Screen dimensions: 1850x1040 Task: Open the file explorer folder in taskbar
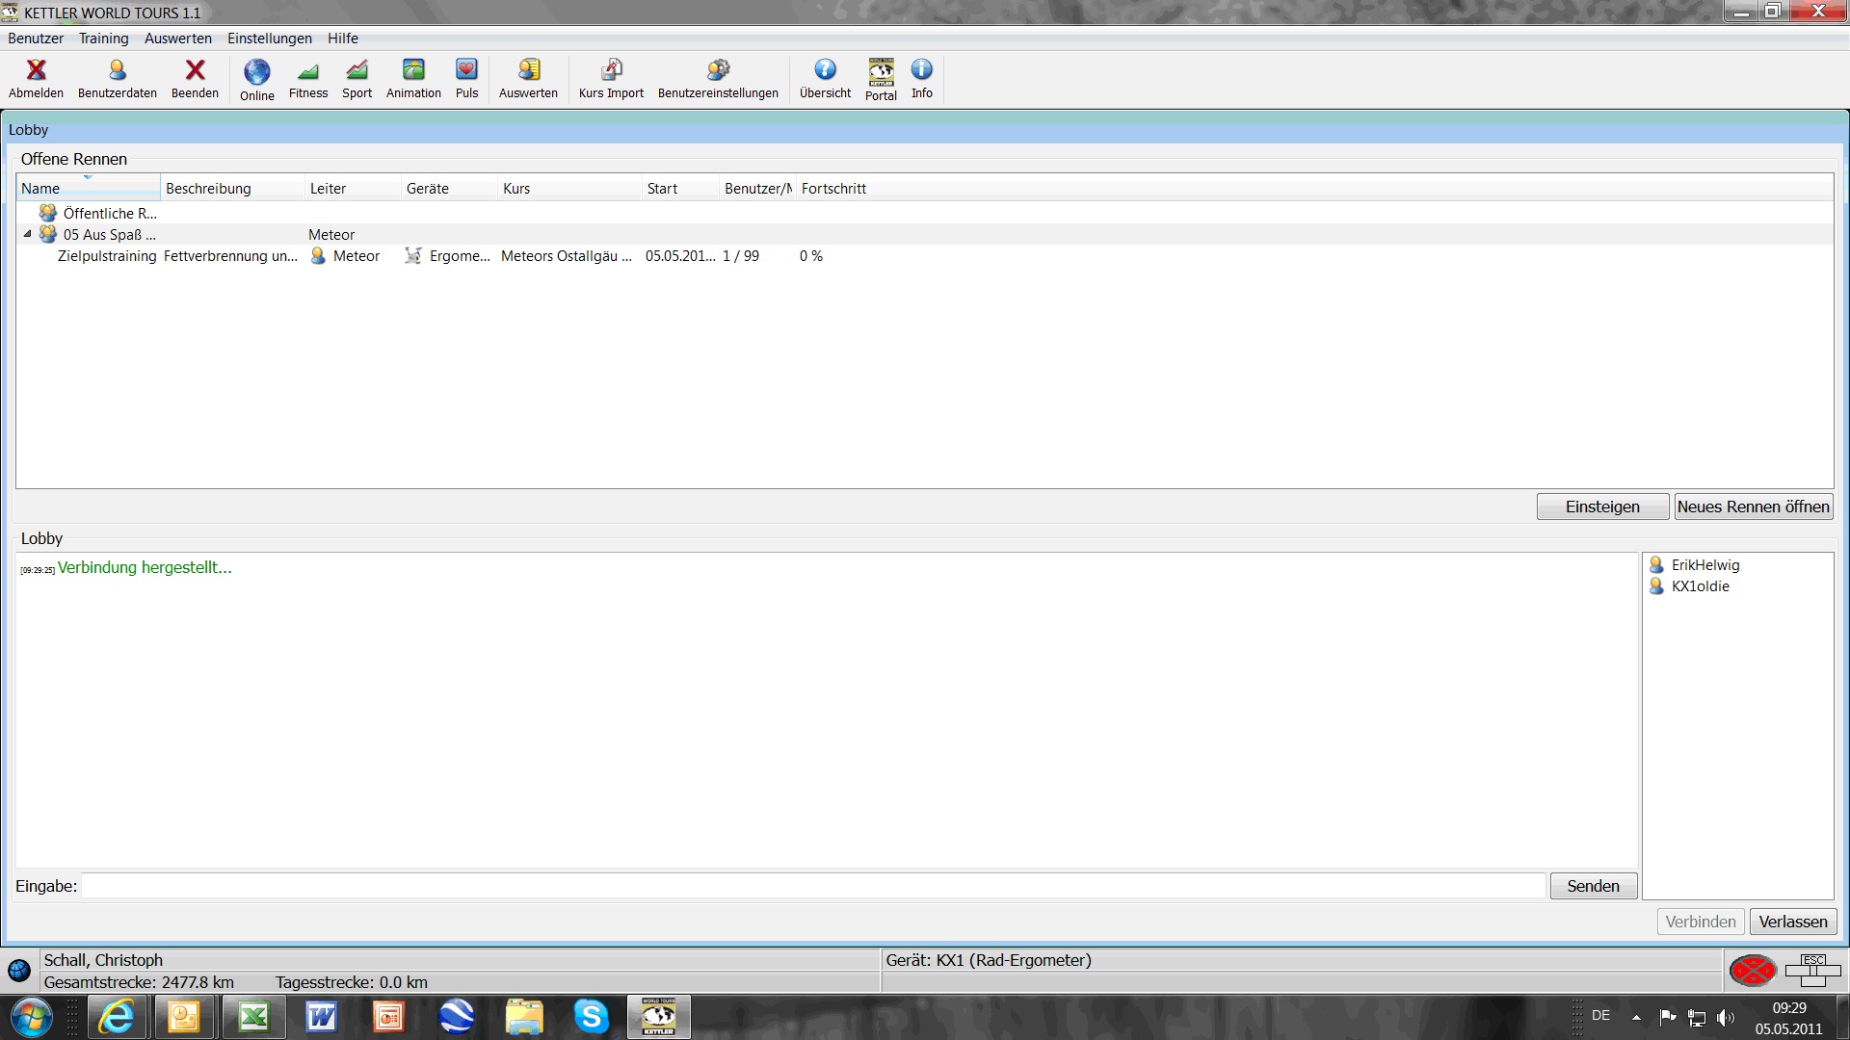click(x=523, y=1017)
